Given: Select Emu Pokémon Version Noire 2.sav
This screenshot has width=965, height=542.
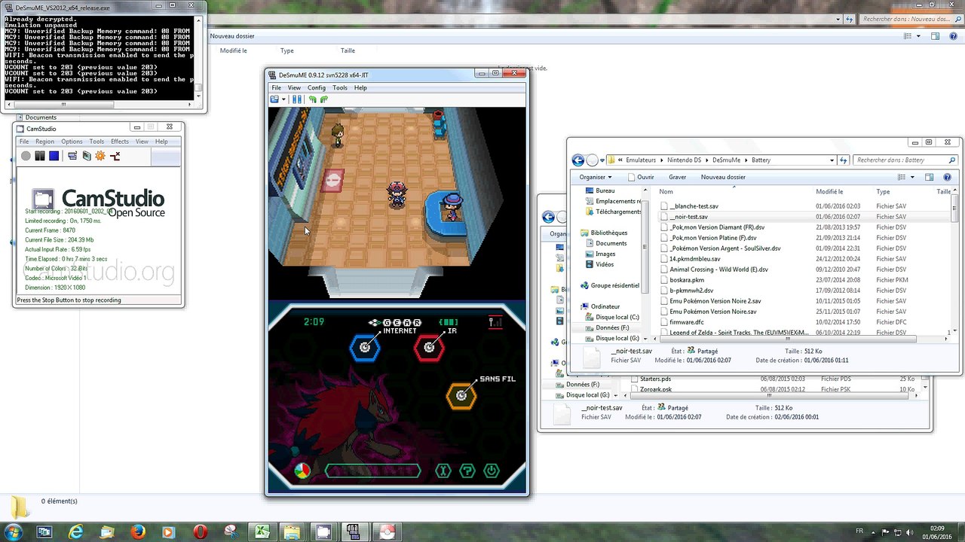Looking at the screenshot, I should [715, 301].
